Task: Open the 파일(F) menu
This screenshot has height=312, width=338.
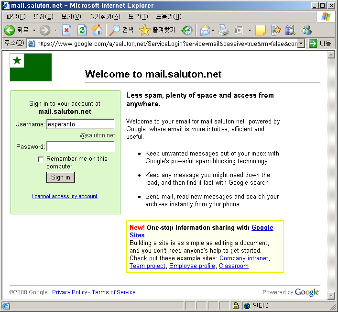Action: pyautogui.click(x=16, y=16)
